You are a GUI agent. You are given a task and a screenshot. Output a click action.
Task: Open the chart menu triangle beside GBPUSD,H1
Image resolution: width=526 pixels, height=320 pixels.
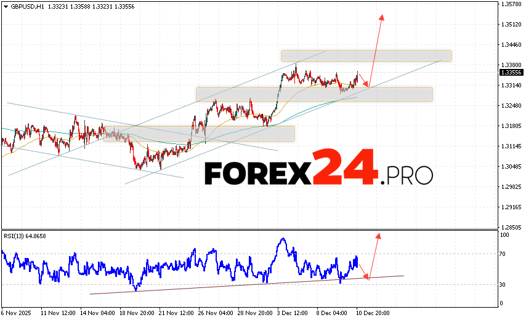[x=6, y=7]
